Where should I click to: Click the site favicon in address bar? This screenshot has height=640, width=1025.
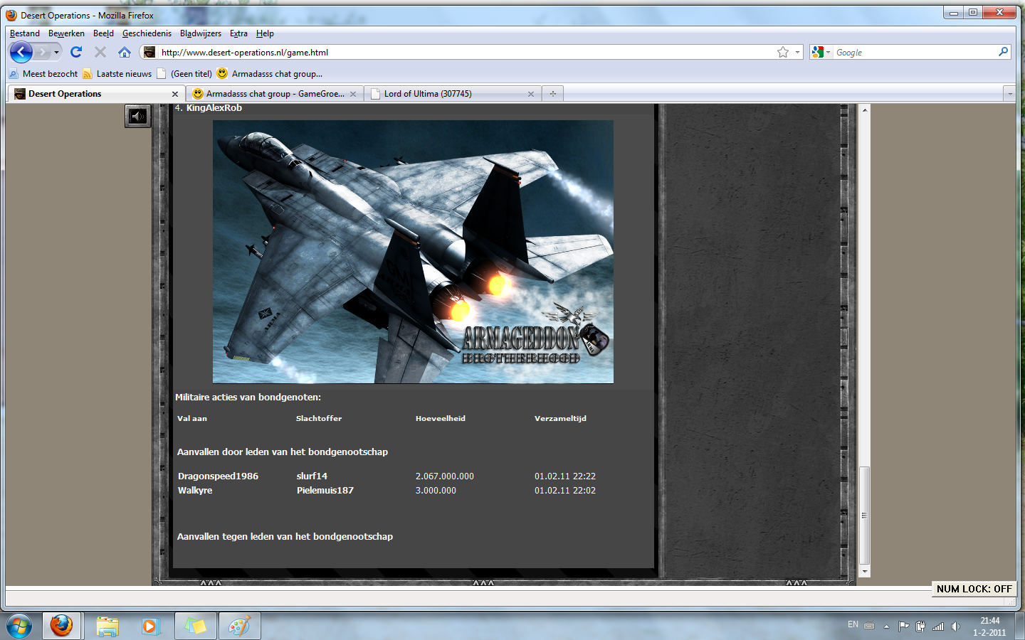149,52
